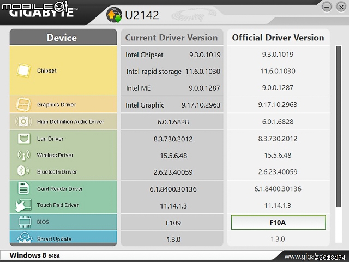Click the Lan Driver label
Image resolution: width=349 pixels, height=262 pixels.
coord(50,139)
